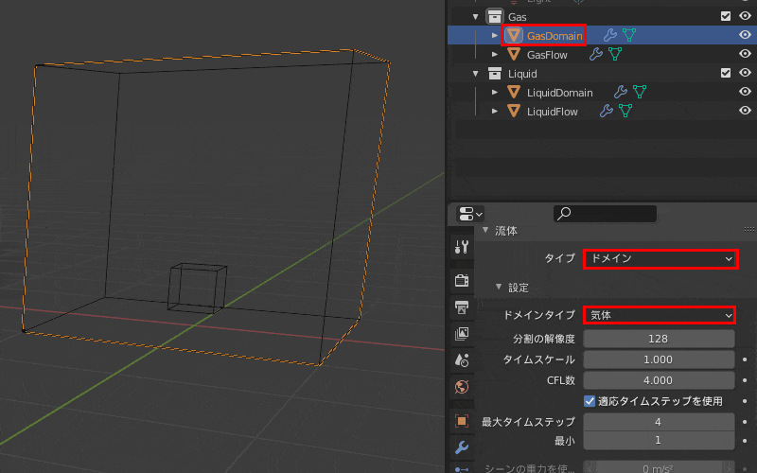Click the 分割の解像度 value 128
The height and width of the screenshot is (473, 757).
[x=659, y=339]
